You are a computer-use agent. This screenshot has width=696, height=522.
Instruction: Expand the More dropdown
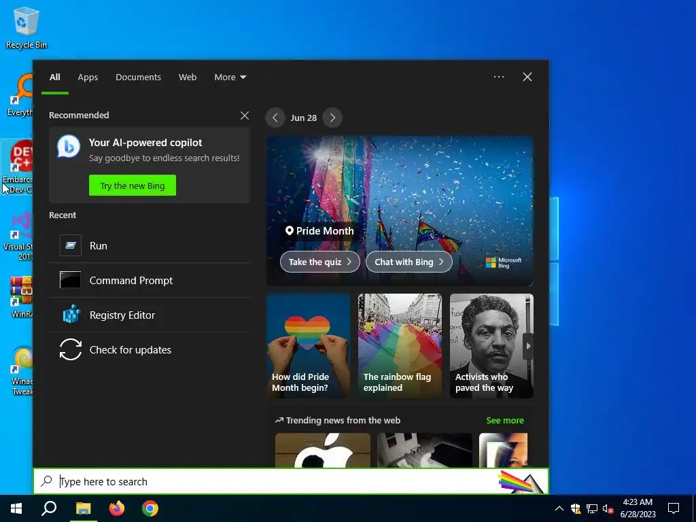coord(230,77)
